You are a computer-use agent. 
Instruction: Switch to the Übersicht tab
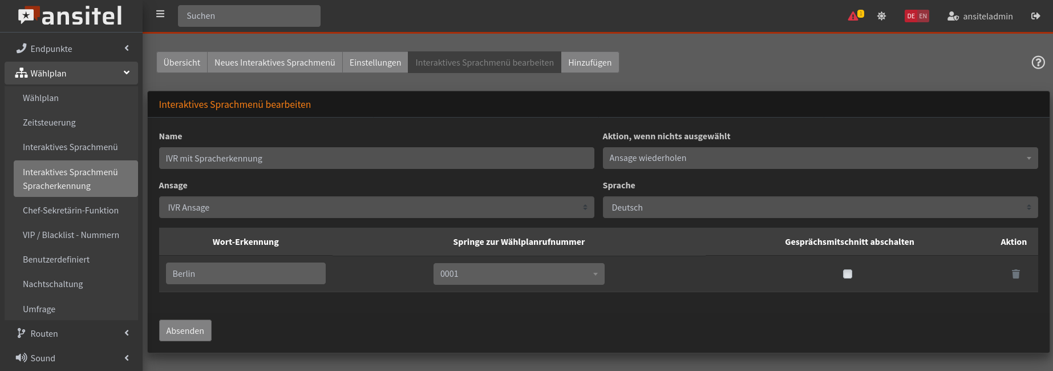point(181,63)
